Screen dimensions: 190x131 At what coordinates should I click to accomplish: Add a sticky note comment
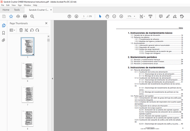click(161, 16)
